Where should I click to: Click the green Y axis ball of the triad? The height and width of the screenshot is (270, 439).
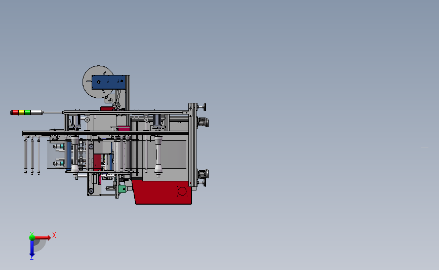32,238
